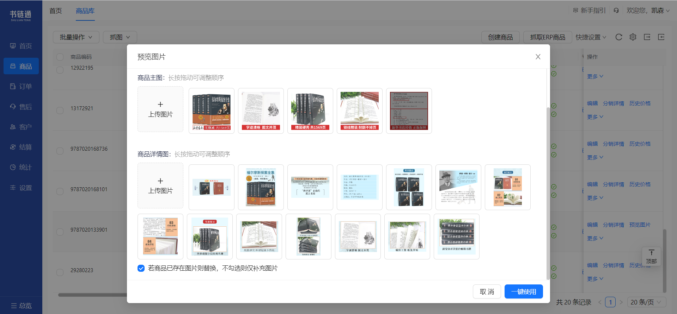Select detail image with author portrait photo

click(458, 187)
